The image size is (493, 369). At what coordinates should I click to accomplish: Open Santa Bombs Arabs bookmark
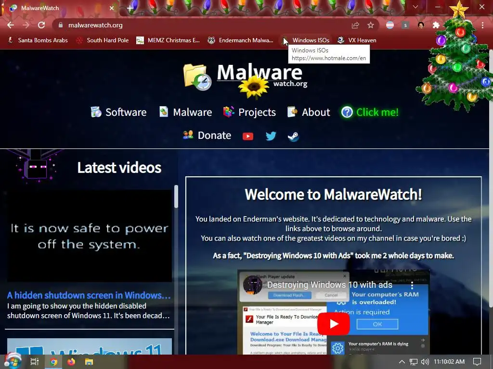[38, 40]
